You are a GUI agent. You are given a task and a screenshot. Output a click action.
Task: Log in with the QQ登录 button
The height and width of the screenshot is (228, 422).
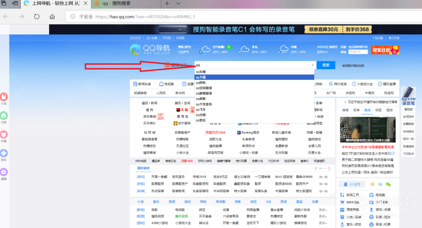352,184
